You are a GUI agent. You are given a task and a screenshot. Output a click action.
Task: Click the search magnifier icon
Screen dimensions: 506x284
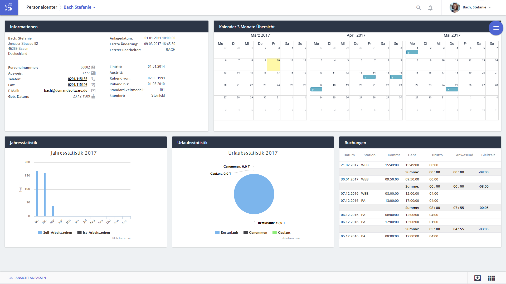coord(419,8)
